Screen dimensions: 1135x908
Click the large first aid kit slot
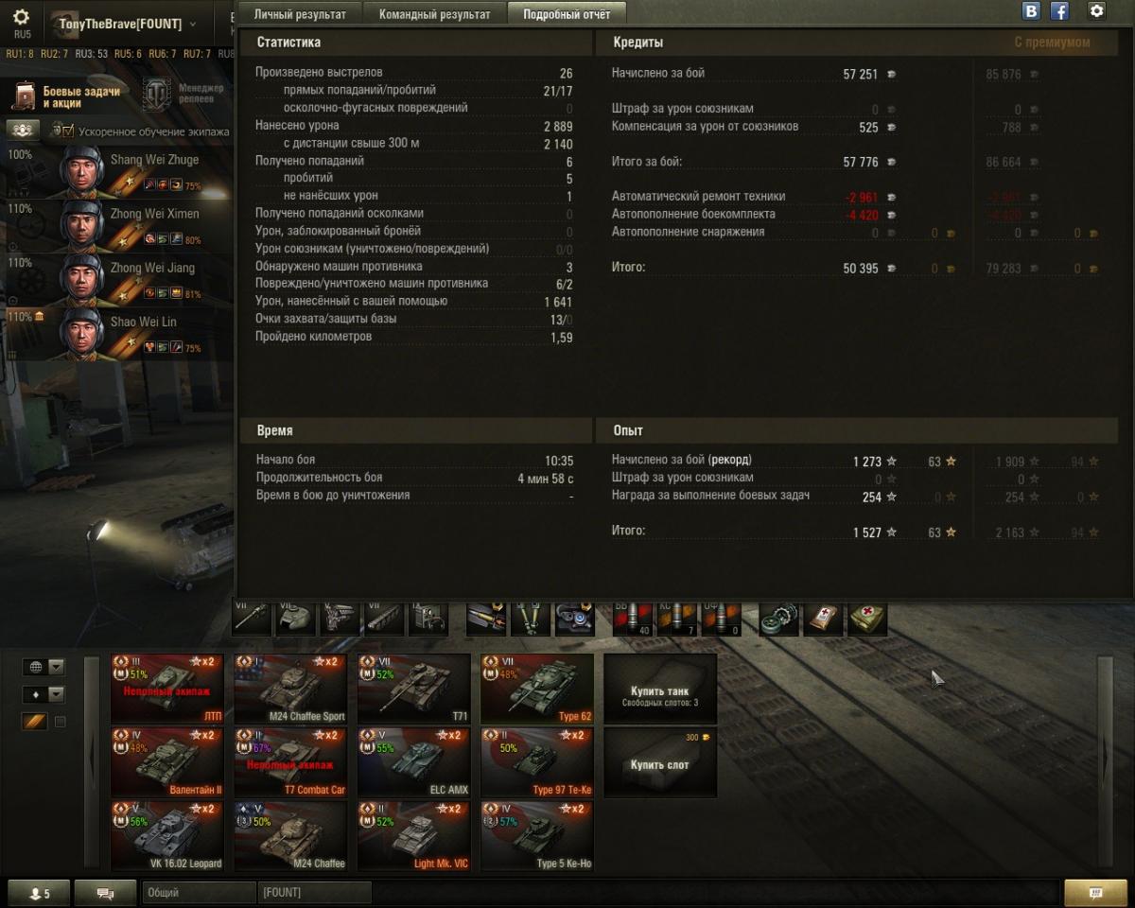[x=867, y=618]
